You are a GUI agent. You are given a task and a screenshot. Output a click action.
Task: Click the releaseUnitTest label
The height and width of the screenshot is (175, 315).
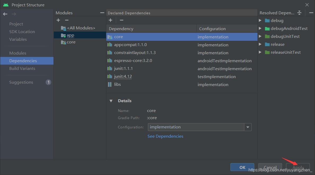click(286, 52)
